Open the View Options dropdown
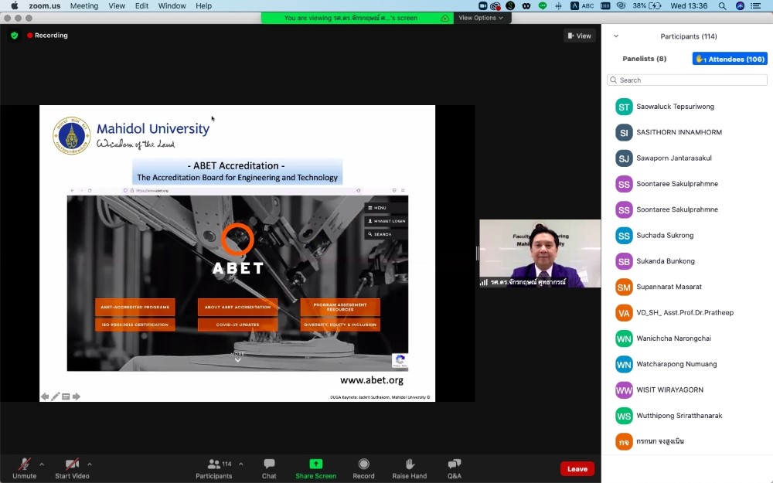773x483 pixels. (x=480, y=18)
